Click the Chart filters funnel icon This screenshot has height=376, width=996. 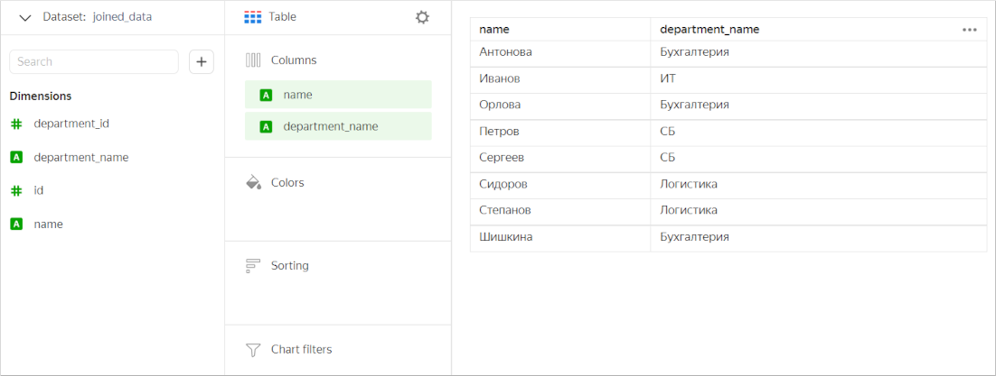coord(253,350)
